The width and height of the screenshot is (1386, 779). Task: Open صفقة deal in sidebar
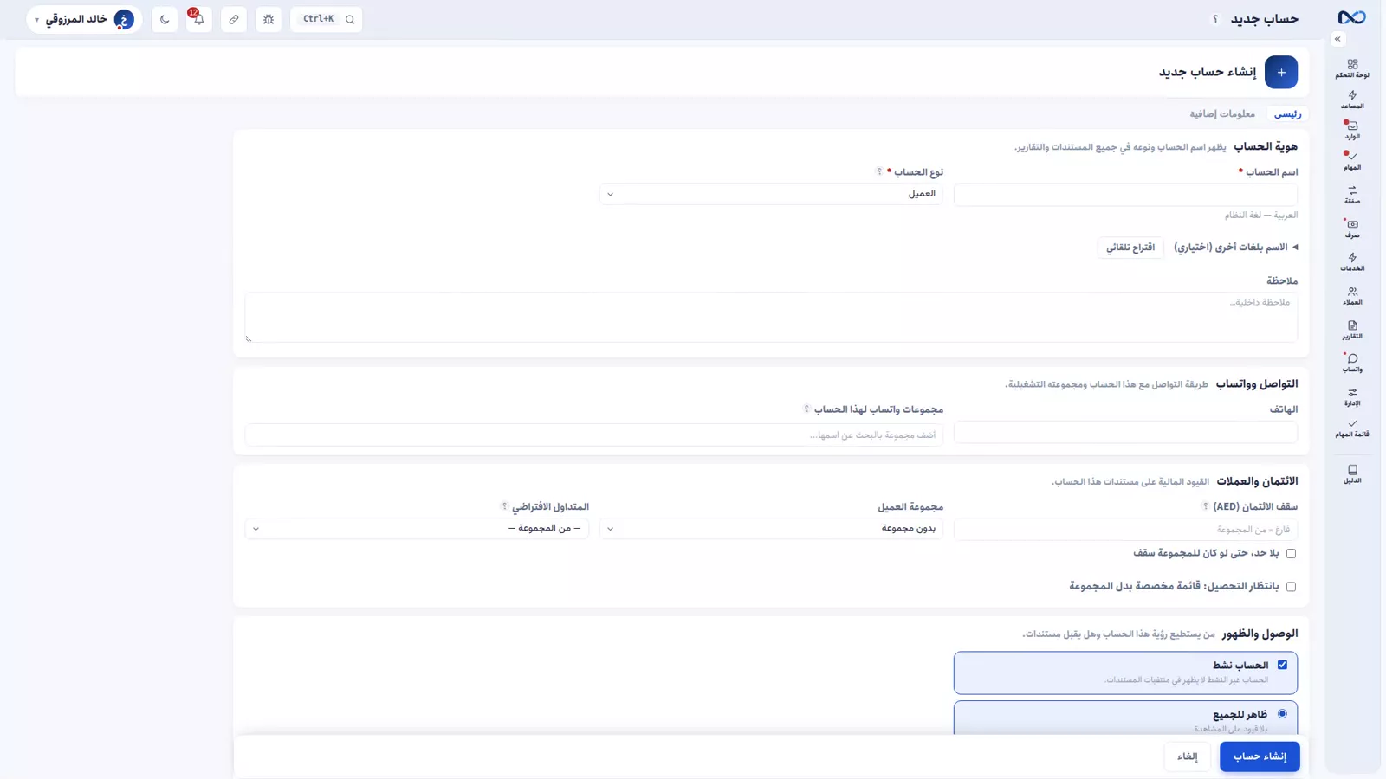pyautogui.click(x=1352, y=195)
